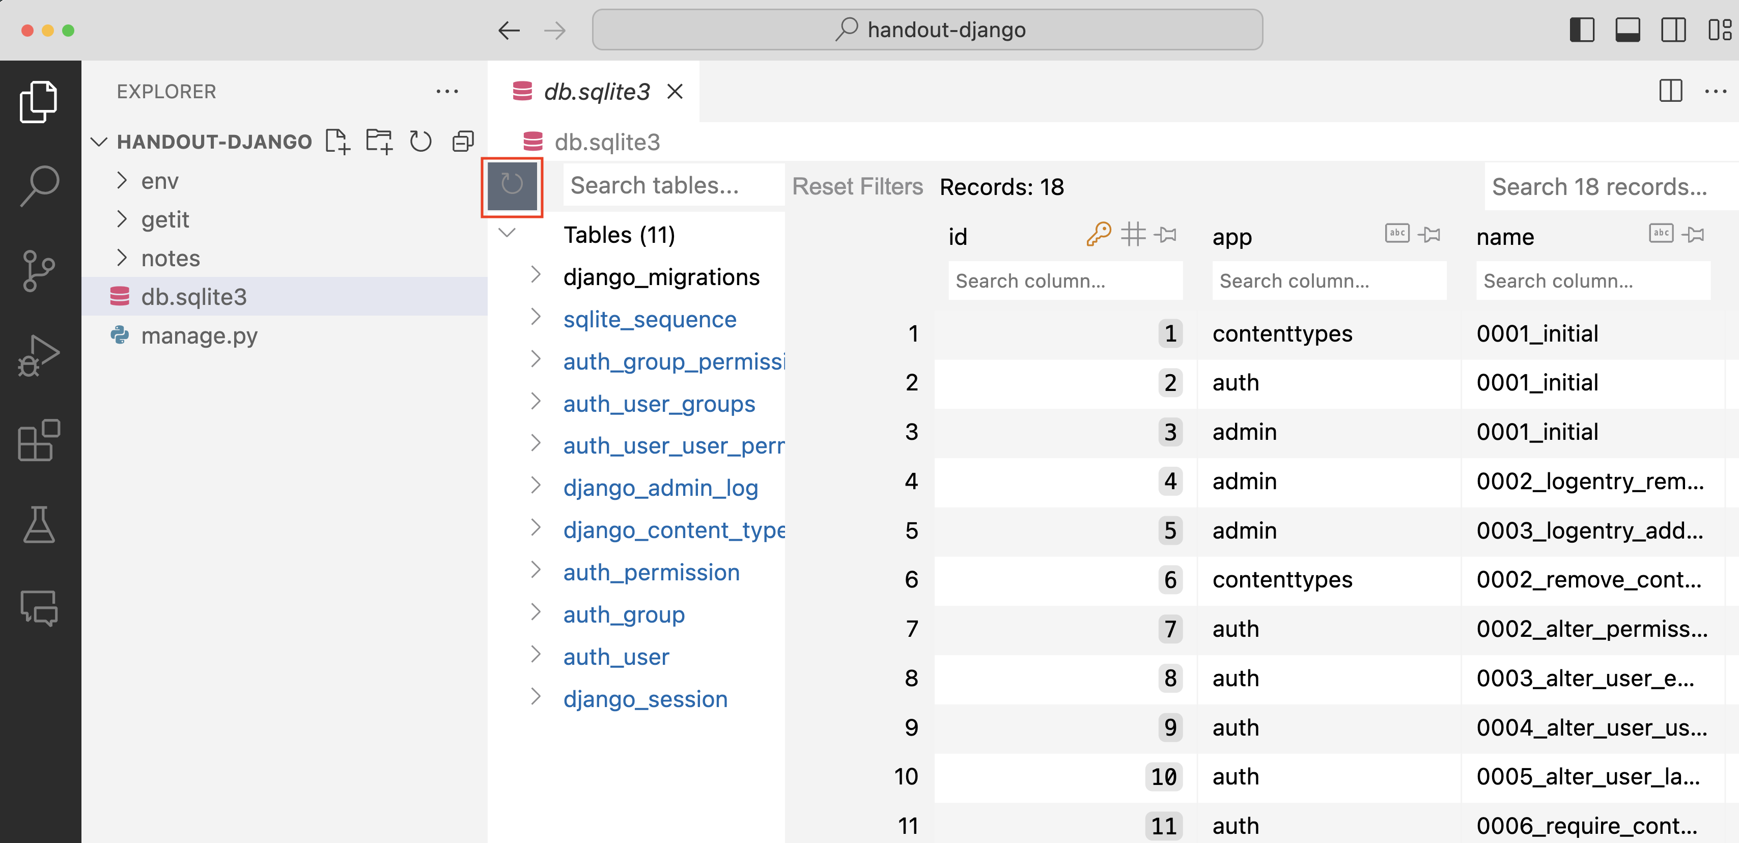This screenshot has height=843, width=1739.
Task: Collapse the Tables (11) list
Action: 507,234
